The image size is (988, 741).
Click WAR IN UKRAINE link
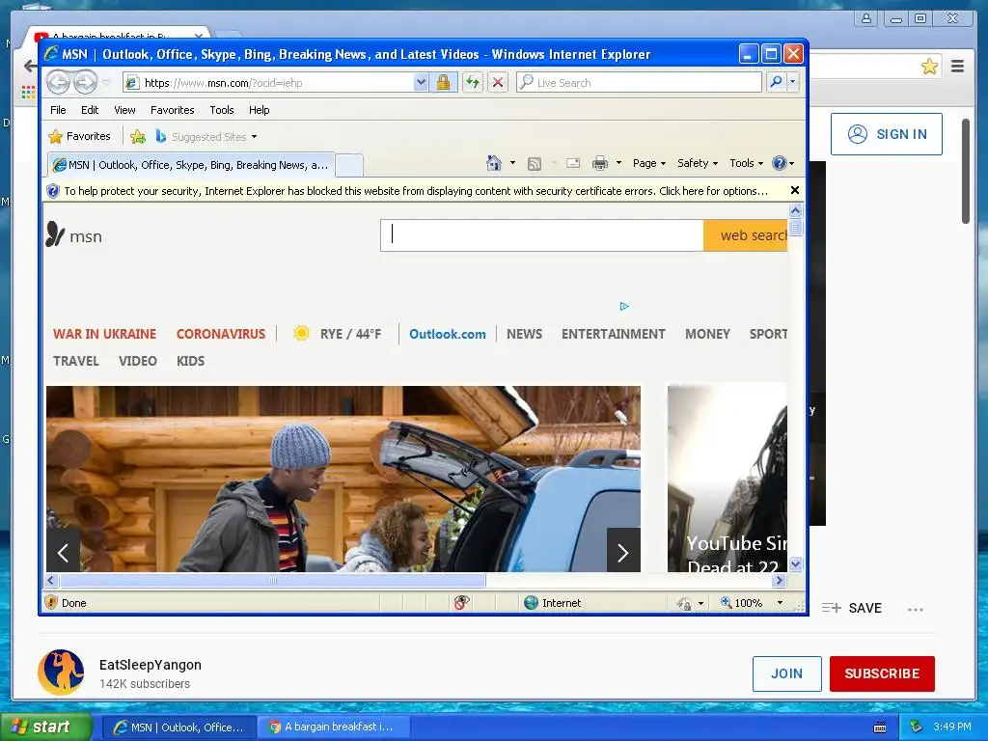coord(104,334)
